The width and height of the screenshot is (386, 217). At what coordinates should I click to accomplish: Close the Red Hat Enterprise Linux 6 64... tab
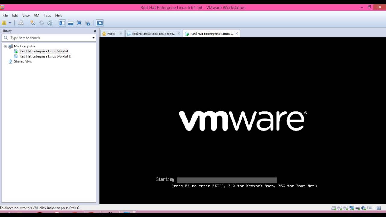(179, 33)
